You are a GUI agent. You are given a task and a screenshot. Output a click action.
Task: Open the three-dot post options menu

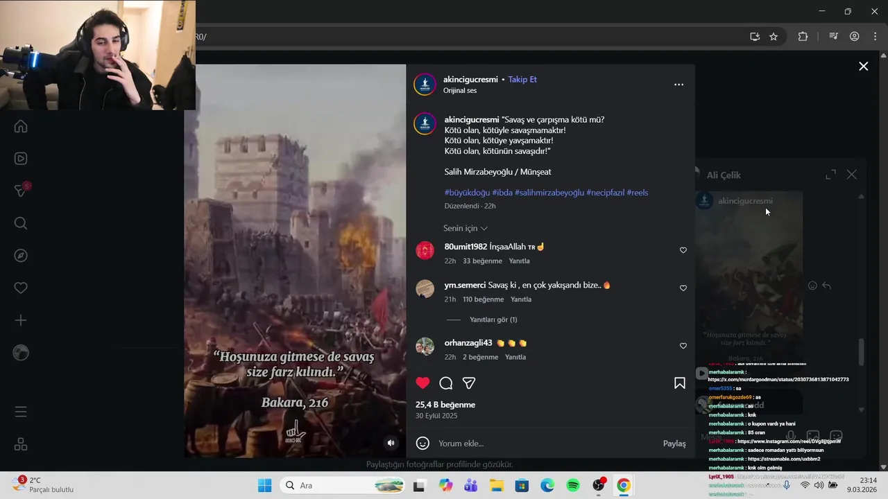[x=678, y=85]
